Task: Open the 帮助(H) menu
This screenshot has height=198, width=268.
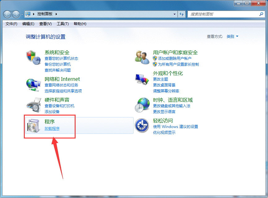Action: 80,24
